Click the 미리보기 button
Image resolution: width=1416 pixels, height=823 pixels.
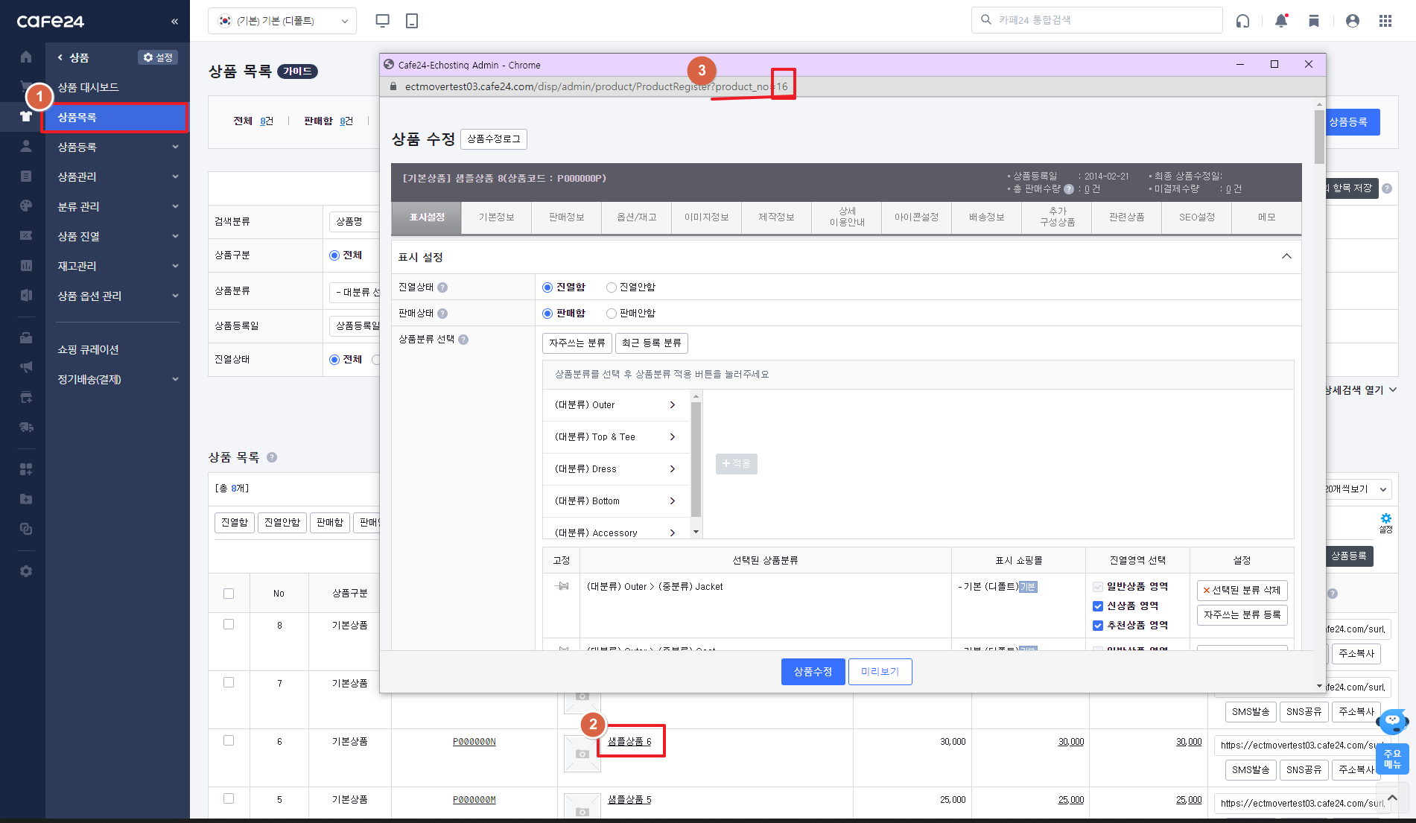(x=880, y=672)
